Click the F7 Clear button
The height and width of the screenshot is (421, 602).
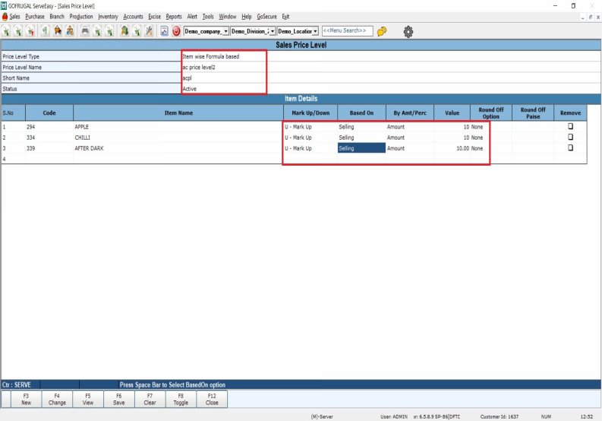(150, 399)
